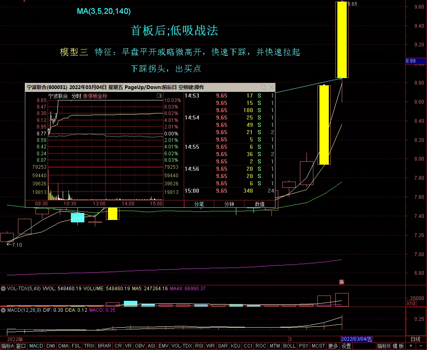The image size is (427, 350).
Task: Collapse the VOL-TDX indicator panel arrow
Action: (3, 289)
